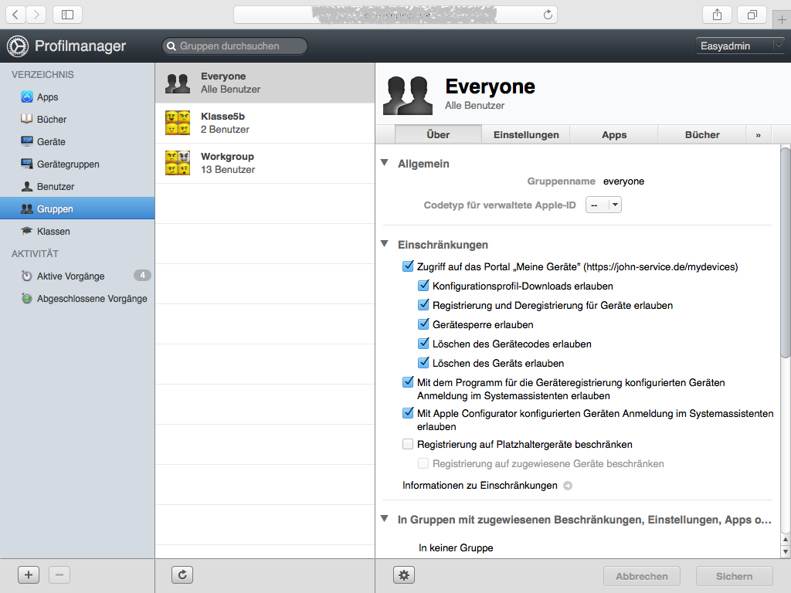Open Informationen zu Einschränkungen link
The image size is (791, 593).
point(480,486)
